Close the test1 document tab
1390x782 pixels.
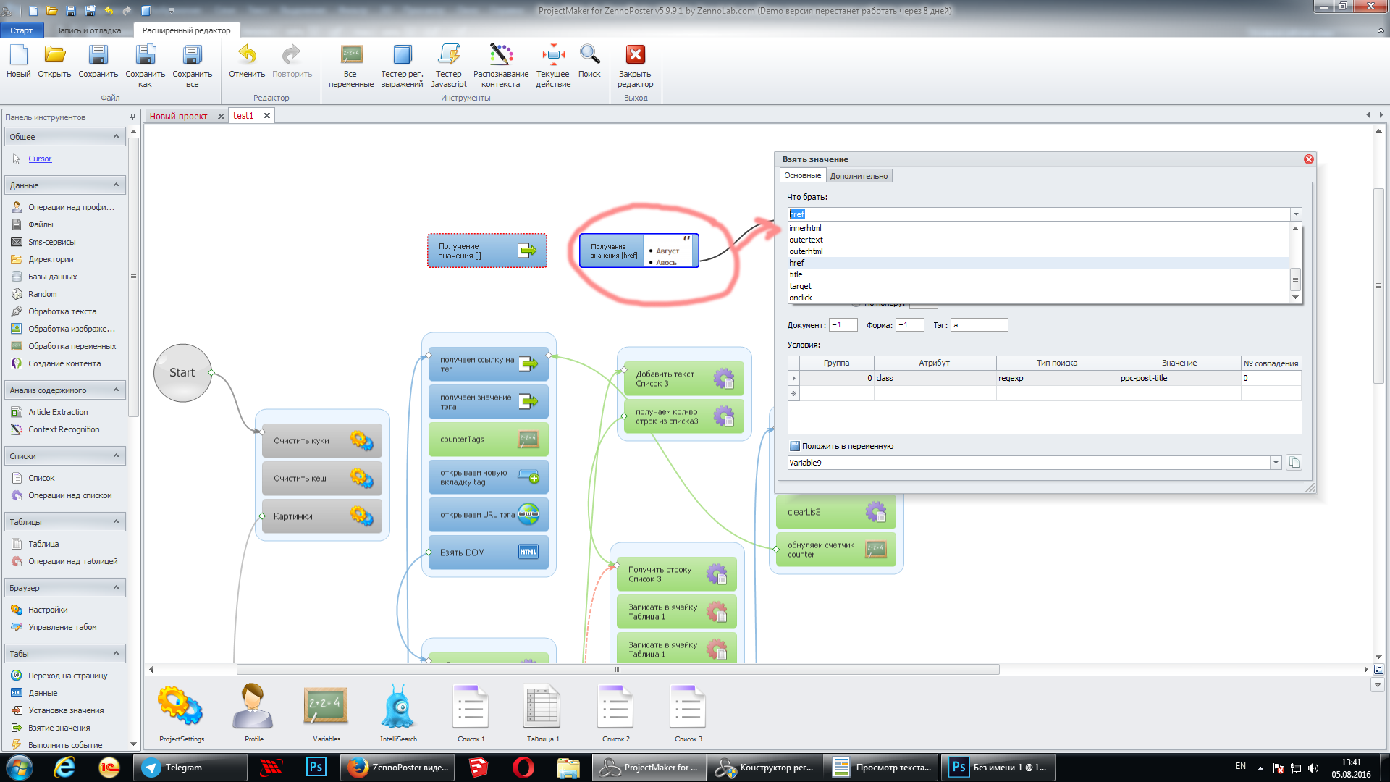coord(266,116)
